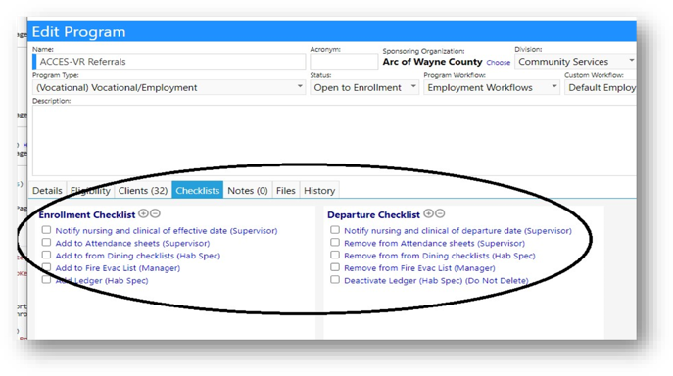The height and width of the screenshot is (376, 673).
Task: Open 'Add to Fire Evac List (Manager)' link
Action: pyautogui.click(x=118, y=268)
